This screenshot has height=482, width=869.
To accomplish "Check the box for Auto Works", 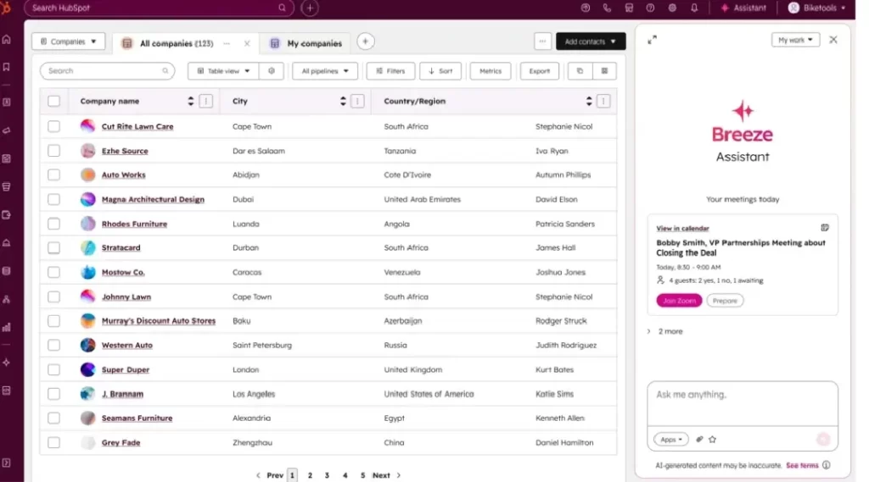I will tap(53, 175).
